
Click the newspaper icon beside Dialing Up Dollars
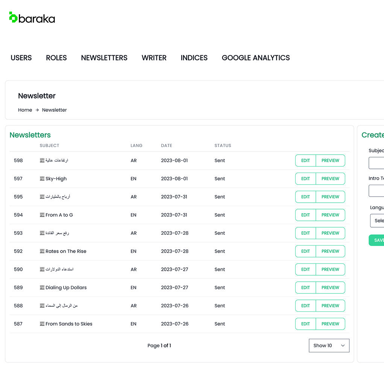[x=42, y=288]
